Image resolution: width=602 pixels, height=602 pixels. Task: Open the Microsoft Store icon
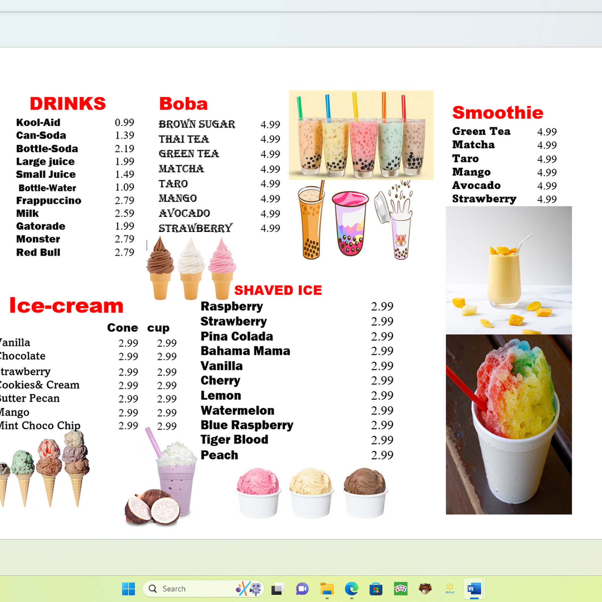(376, 588)
